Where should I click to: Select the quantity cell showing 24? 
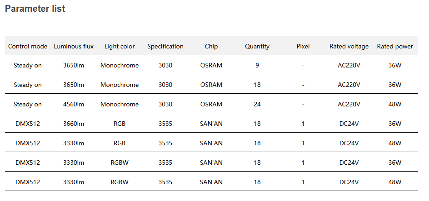[x=257, y=104]
